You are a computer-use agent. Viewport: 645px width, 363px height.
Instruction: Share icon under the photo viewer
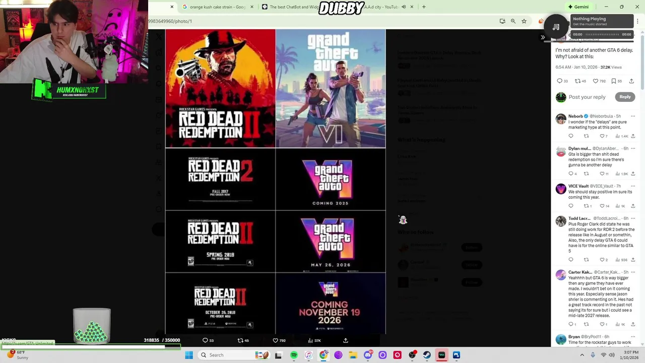point(346,340)
